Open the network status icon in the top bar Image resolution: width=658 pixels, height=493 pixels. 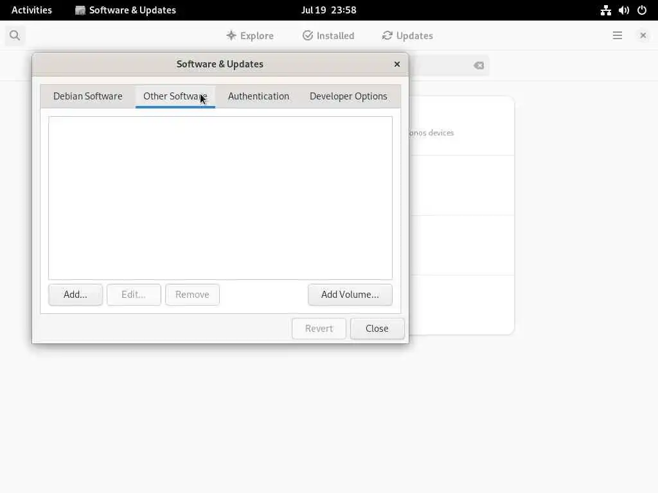coord(605,10)
